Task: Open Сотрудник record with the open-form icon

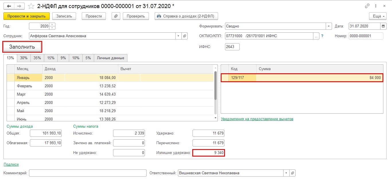Action: (185, 36)
